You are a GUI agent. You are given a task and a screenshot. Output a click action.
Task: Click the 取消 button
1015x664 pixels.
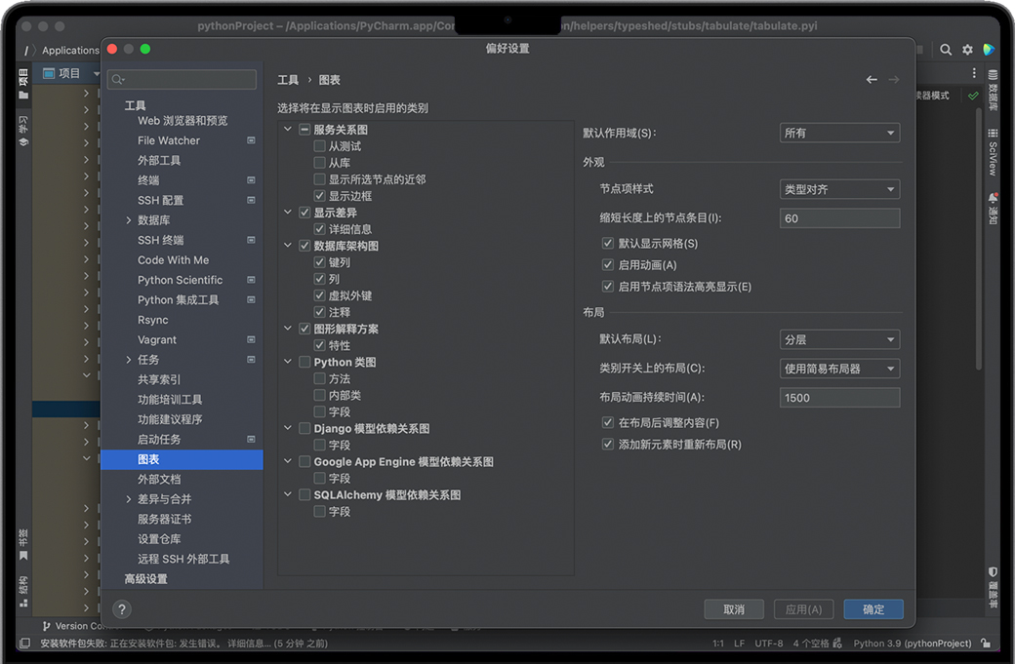point(734,609)
